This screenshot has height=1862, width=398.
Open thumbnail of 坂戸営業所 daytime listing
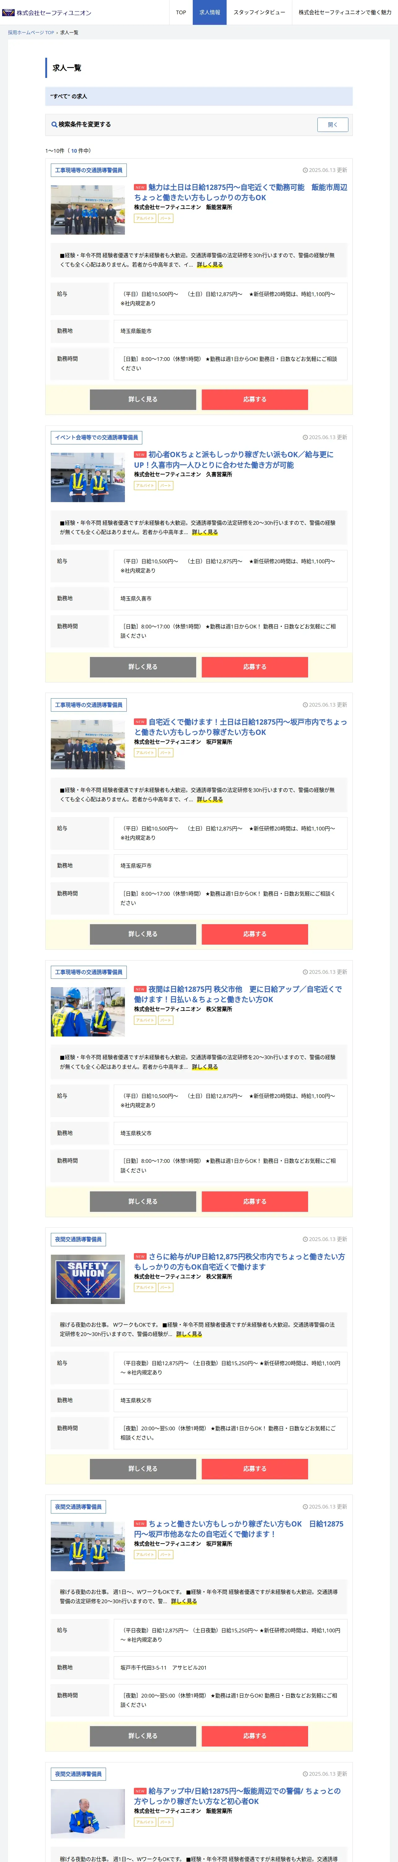[x=87, y=744]
